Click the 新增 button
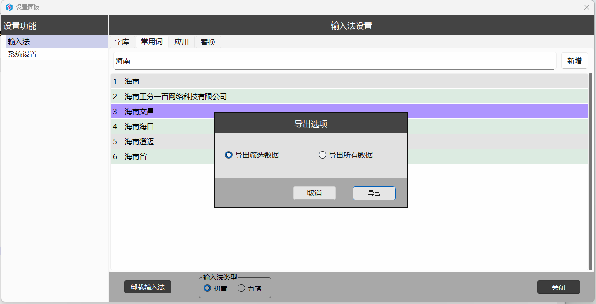Image resolution: width=596 pixels, height=304 pixels. [x=574, y=61]
